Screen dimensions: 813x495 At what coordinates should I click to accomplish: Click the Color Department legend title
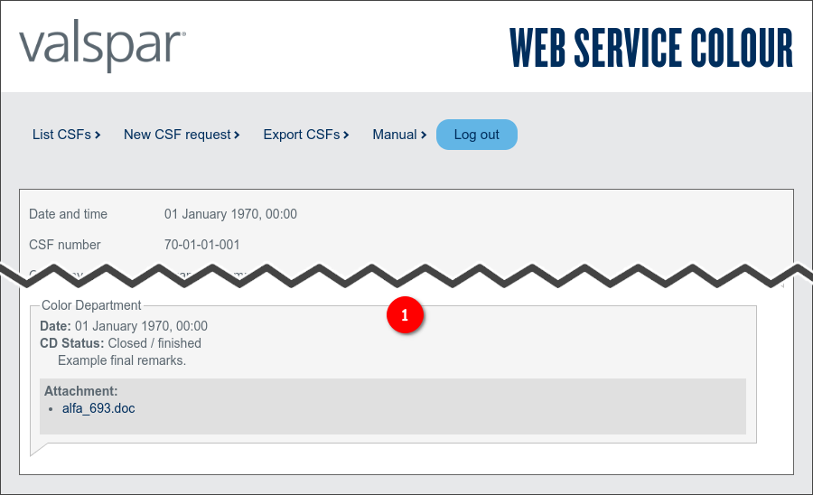coord(91,305)
